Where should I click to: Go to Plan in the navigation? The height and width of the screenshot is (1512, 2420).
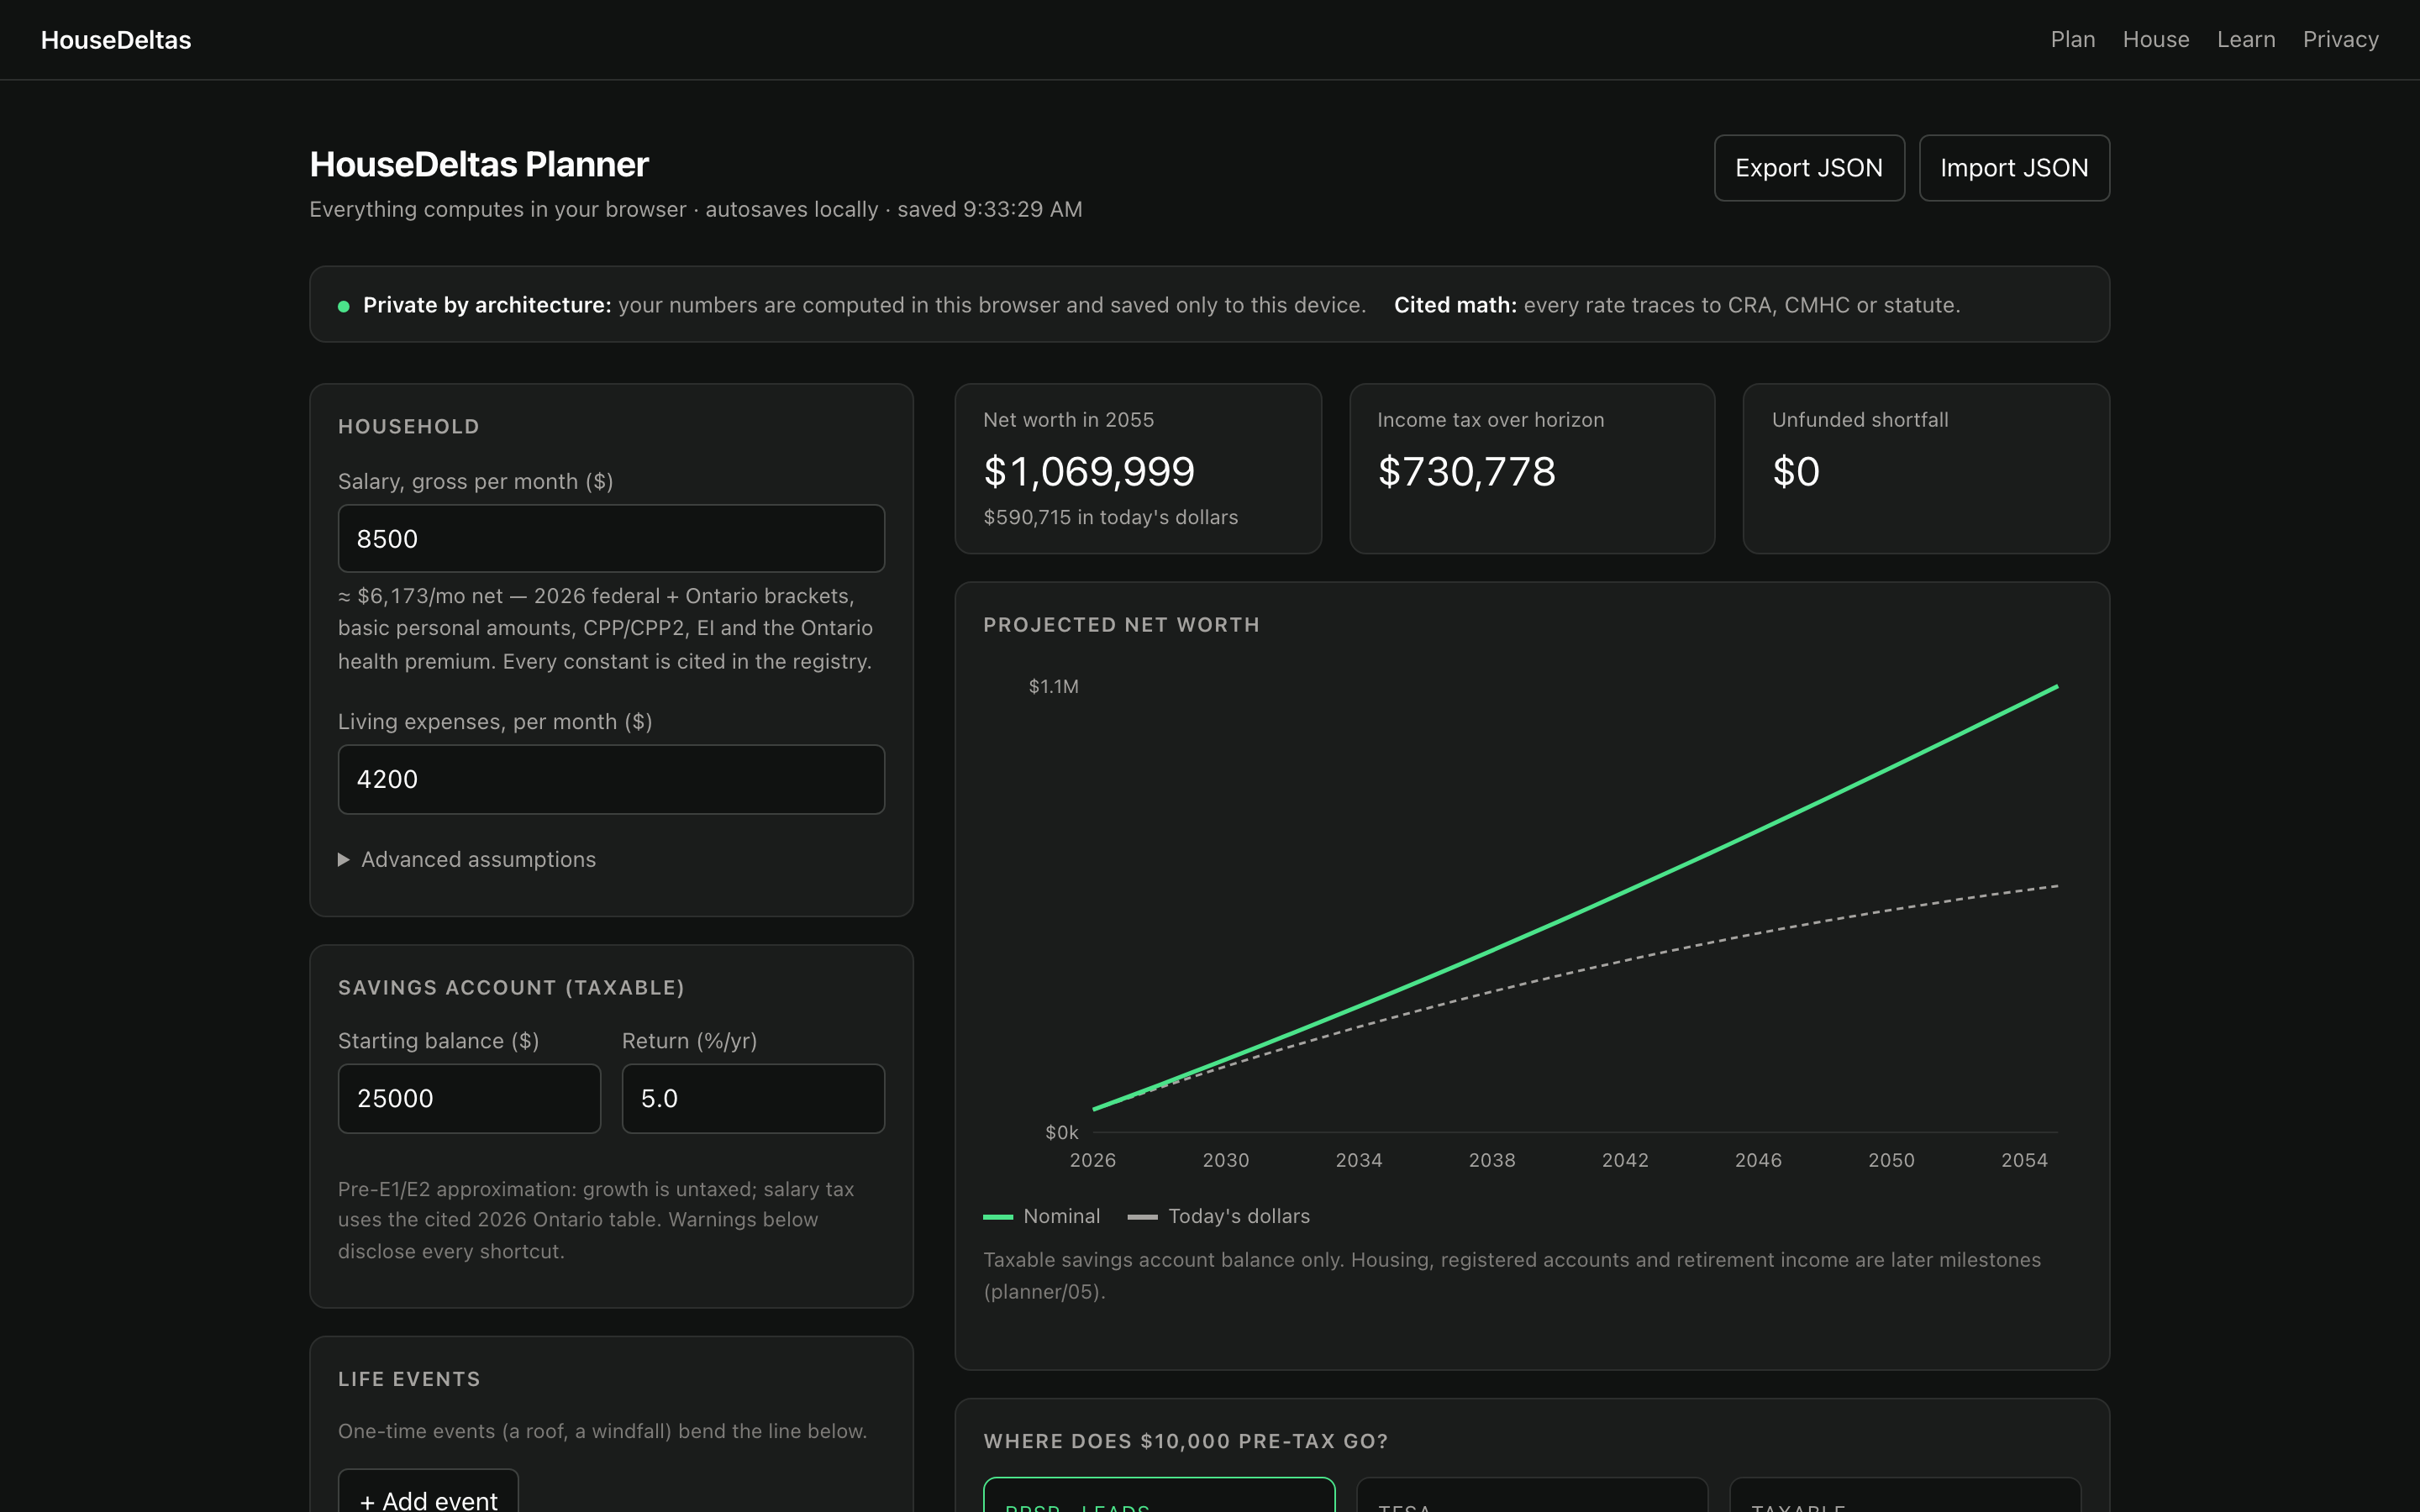2072,40
